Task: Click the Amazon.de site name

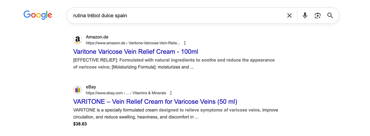Action: click(x=97, y=37)
